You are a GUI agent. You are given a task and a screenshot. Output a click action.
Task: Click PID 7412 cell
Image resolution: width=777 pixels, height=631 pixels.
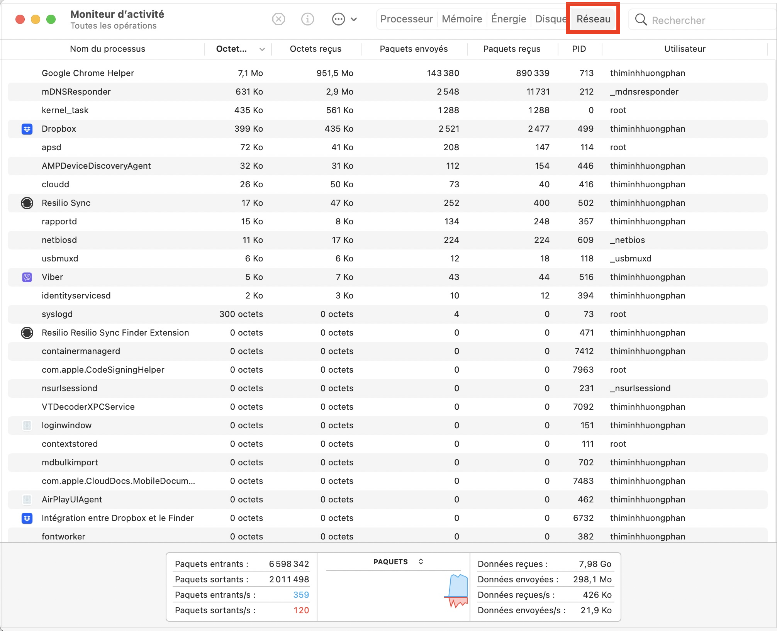584,351
